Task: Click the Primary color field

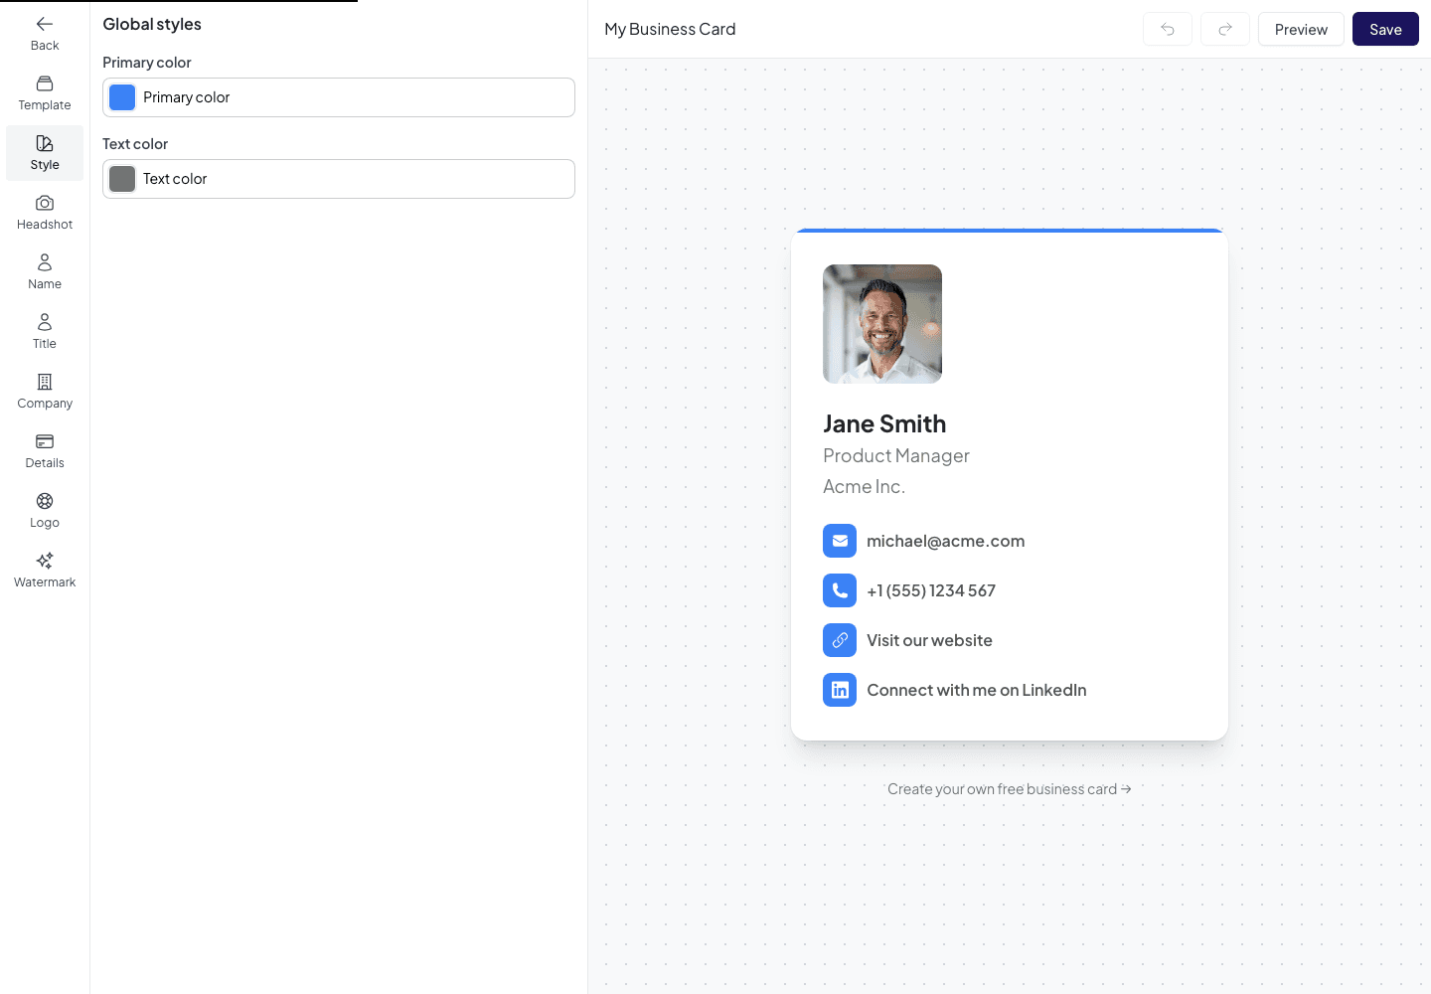Action: 339,97
